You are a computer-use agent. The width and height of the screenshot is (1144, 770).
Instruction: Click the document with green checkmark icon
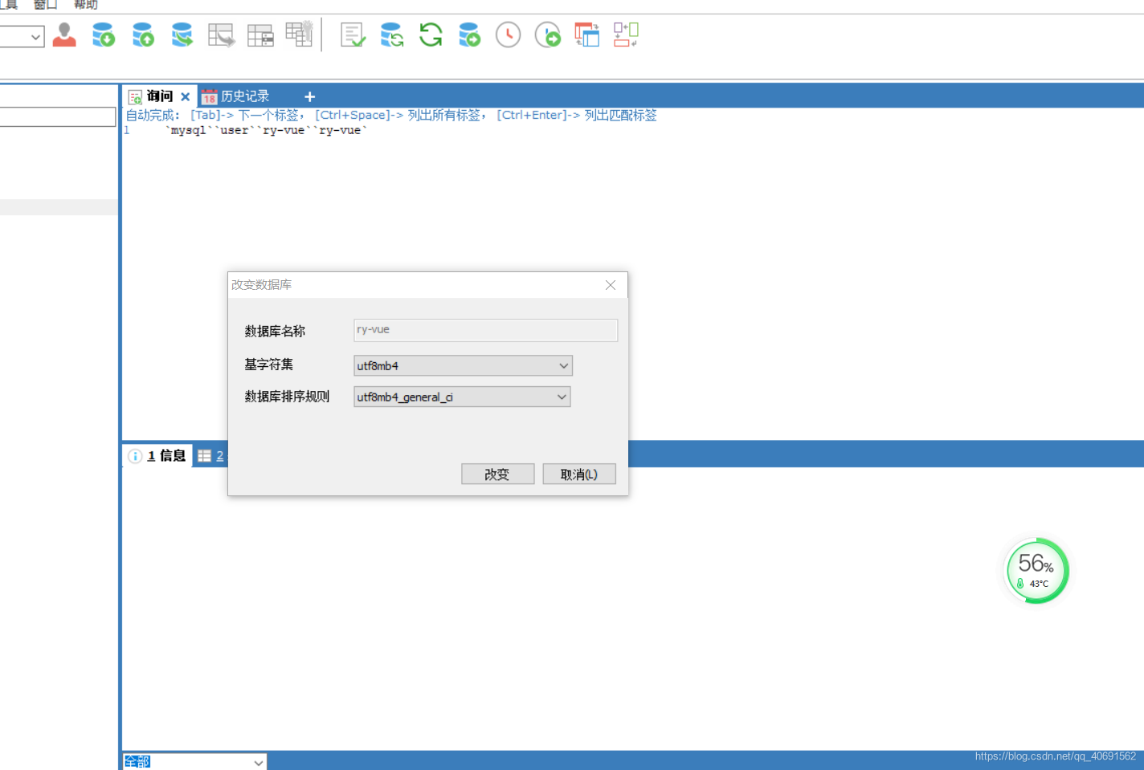click(x=353, y=35)
